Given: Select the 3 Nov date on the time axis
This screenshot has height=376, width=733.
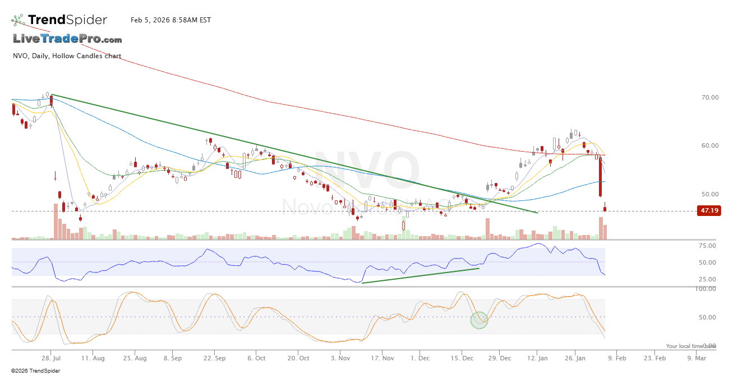Looking at the screenshot, I should tap(340, 358).
